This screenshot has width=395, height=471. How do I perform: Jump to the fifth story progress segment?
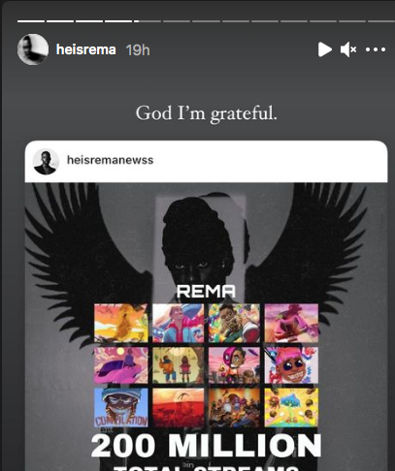148,21
